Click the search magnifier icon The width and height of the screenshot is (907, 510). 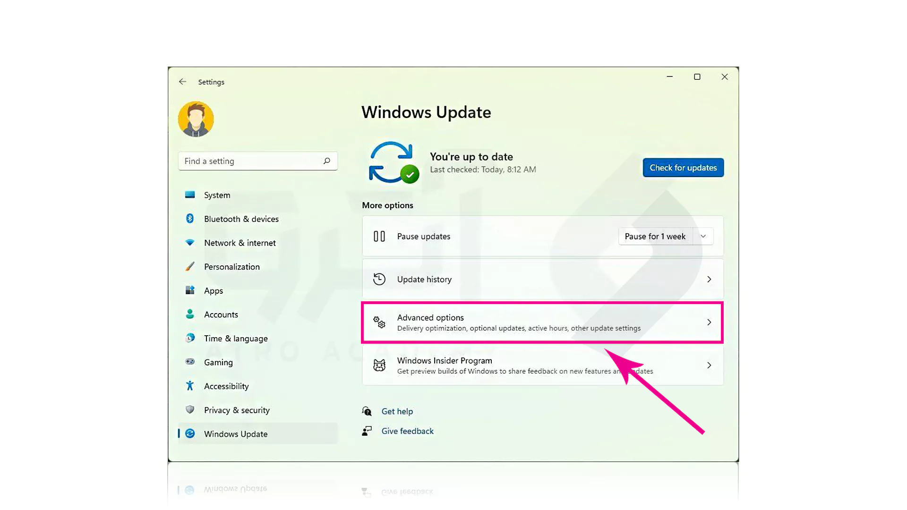pos(326,161)
